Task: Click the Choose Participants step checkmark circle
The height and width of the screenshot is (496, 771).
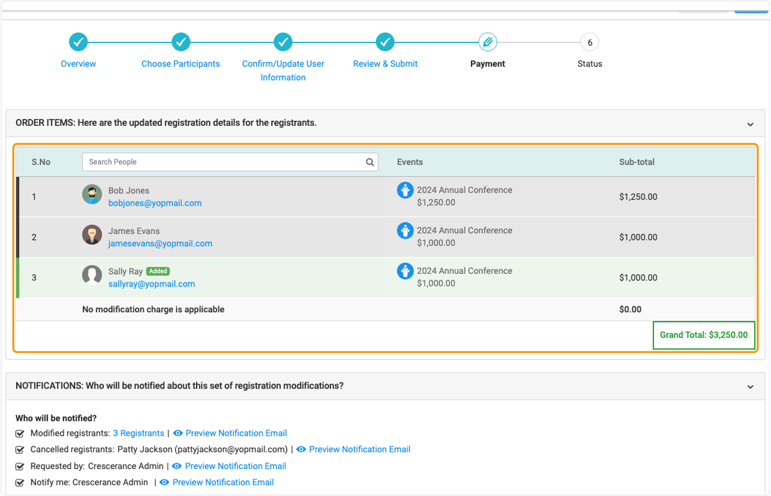Action: coord(181,42)
